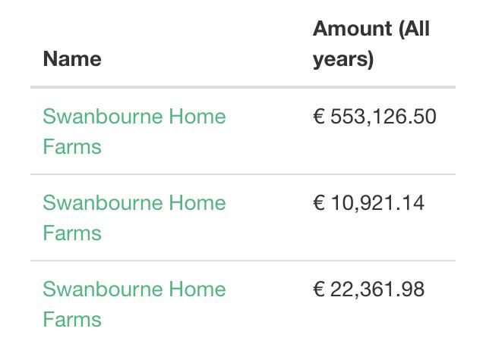Select the € 10,921.14 amount cell

click(368, 203)
